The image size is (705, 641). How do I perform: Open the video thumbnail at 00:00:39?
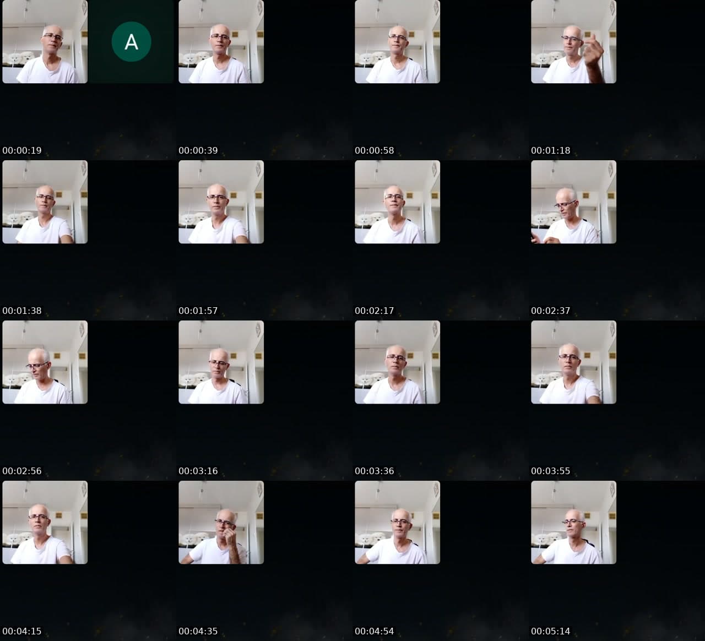(x=221, y=42)
